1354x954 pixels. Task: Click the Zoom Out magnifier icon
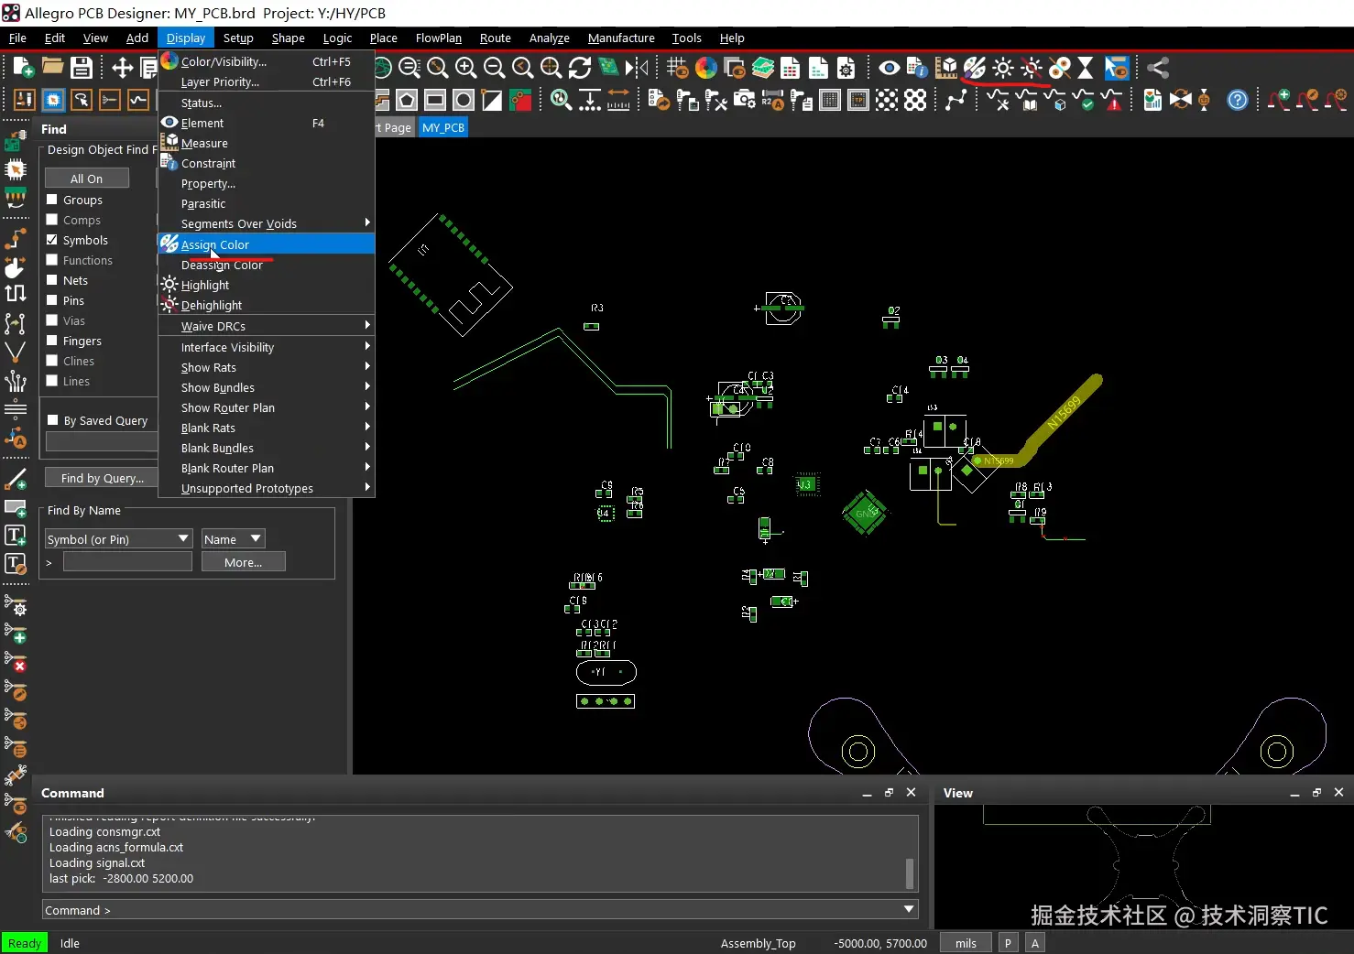(x=494, y=67)
